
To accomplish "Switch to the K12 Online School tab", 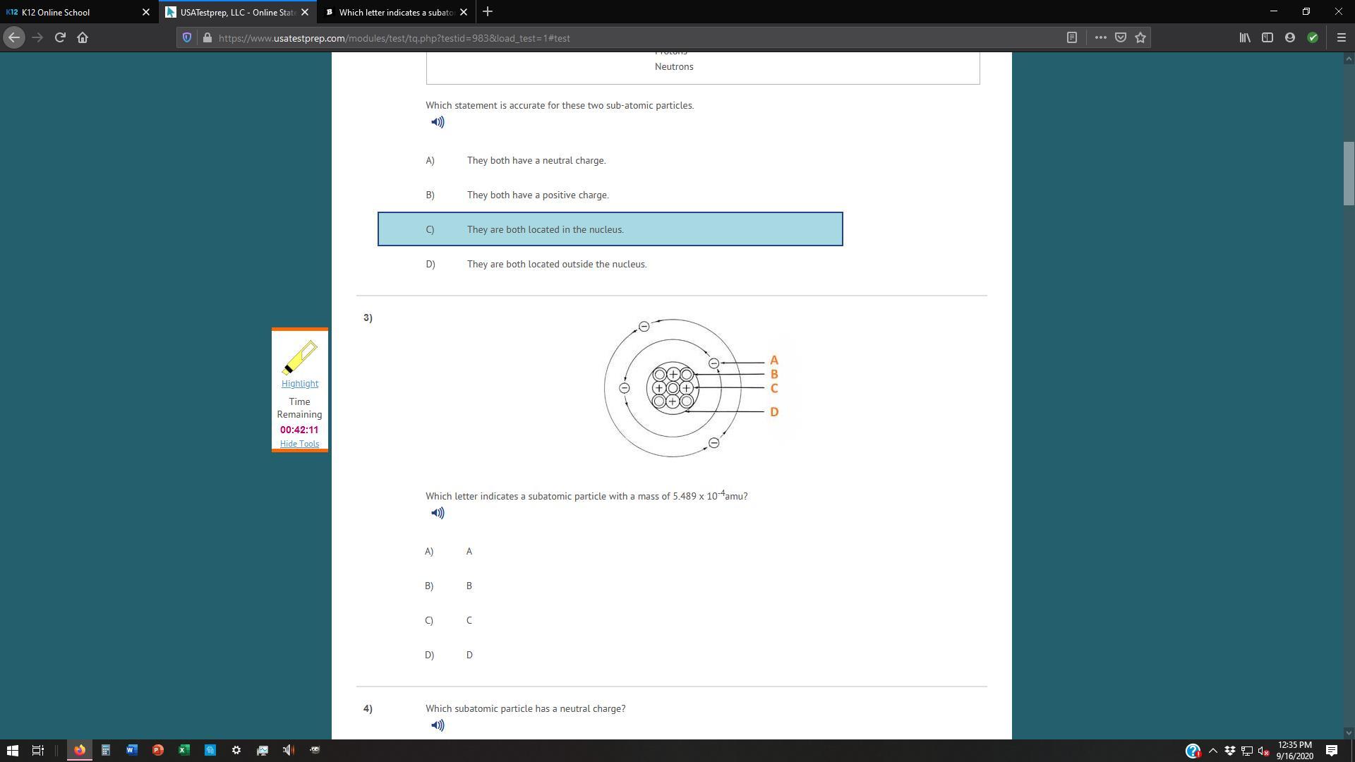I will 71,12.
